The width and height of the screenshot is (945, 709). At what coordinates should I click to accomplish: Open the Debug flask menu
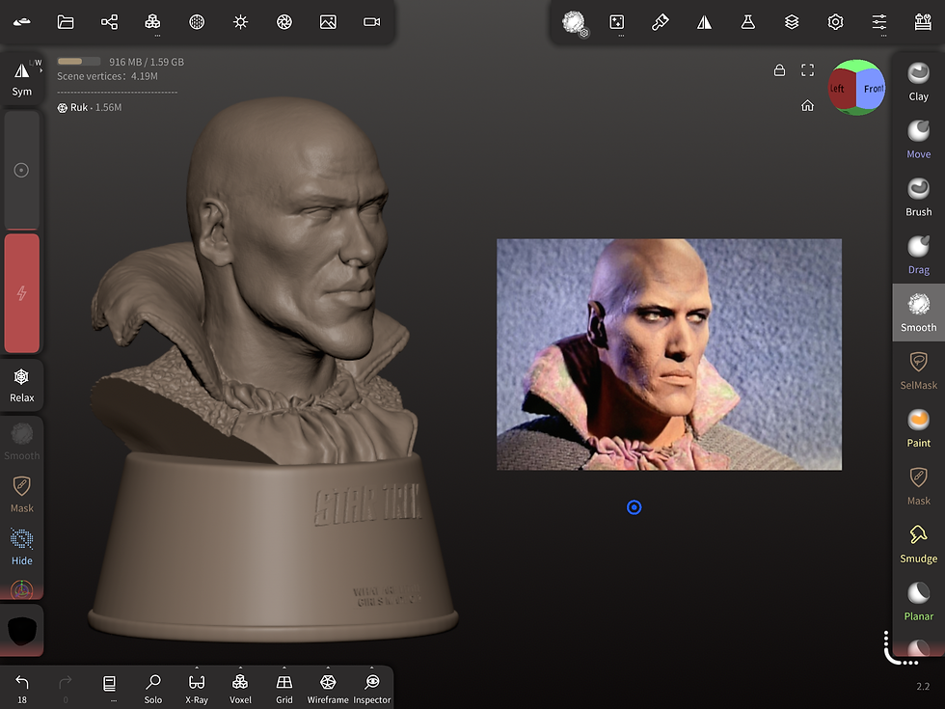(748, 22)
